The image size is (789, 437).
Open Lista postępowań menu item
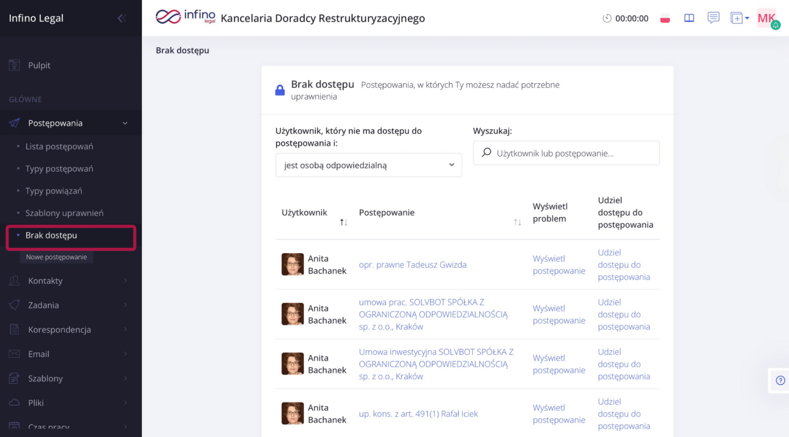(59, 146)
